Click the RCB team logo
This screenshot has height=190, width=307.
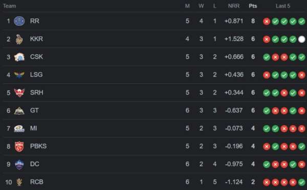click(x=19, y=182)
